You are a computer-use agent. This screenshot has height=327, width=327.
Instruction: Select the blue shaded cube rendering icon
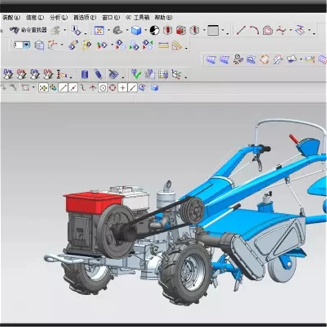(x=136, y=30)
